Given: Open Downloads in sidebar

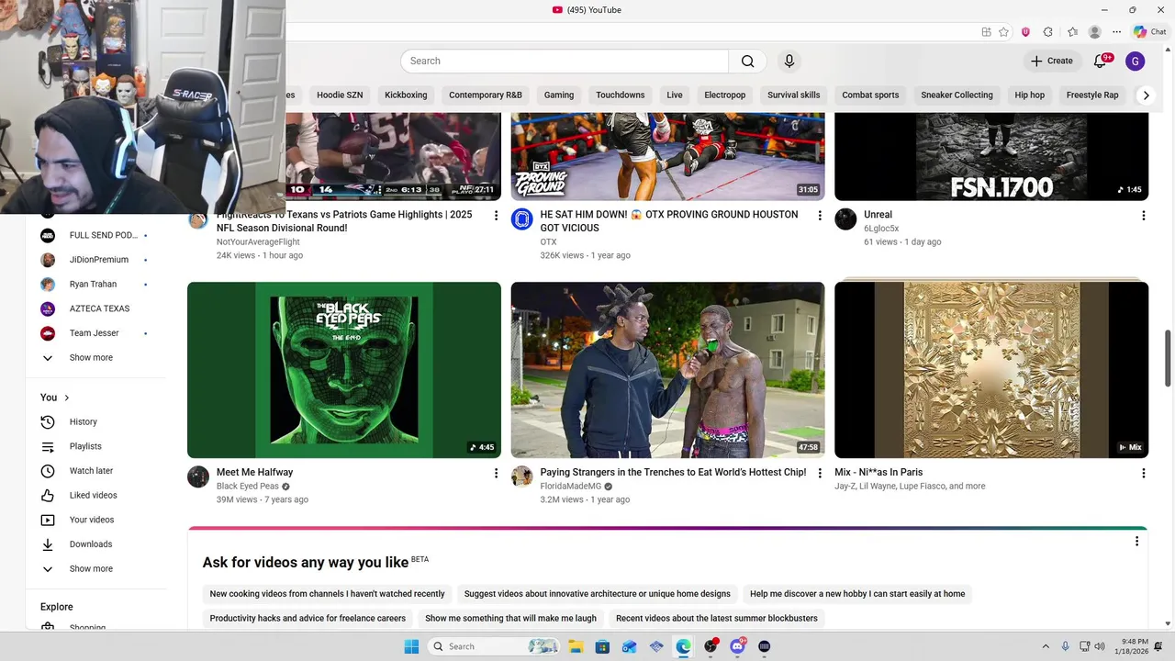Looking at the screenshot, I should tap(96, 544).
